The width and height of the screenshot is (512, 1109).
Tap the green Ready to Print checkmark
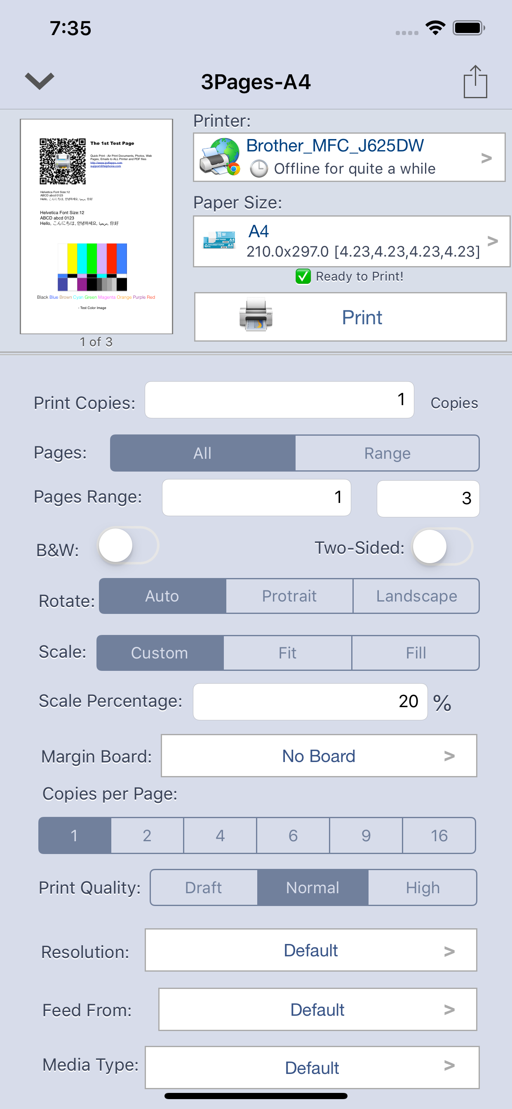point(303,276)
